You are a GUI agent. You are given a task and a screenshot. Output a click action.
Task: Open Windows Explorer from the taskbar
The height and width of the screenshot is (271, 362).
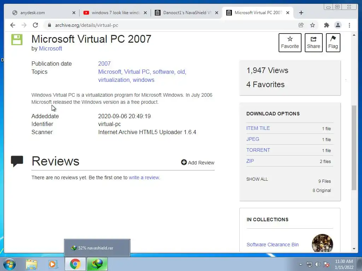[31, 264]
